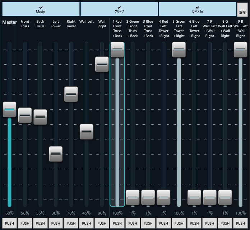Push the PUSH button under Back Truss
The width and height of the screenshot is (250, 230).
(40, 223)
